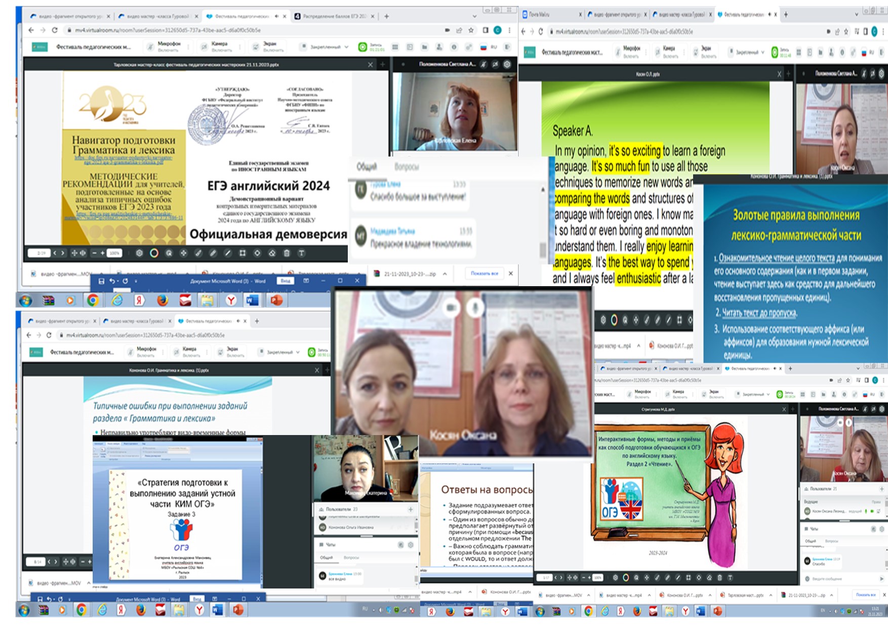Click 100% zoom value in Тарловская presentation toolbar
Screen dimensions: 888x628
115,253
